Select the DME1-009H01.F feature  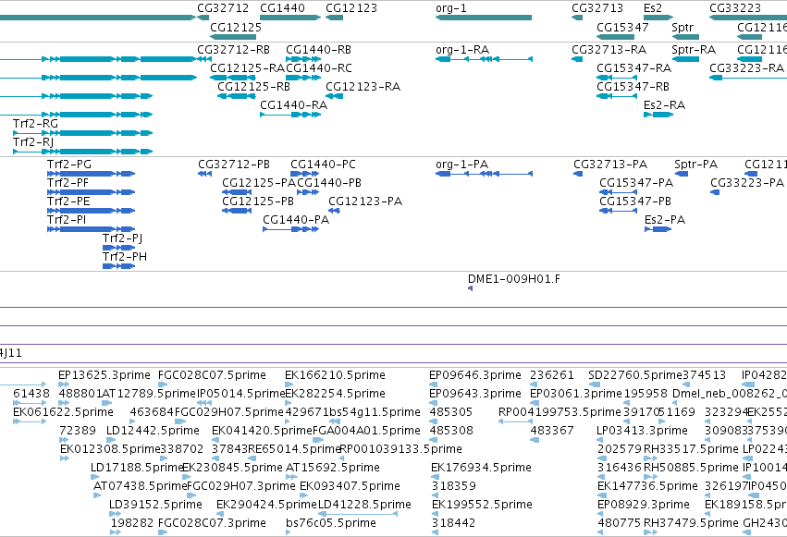471,288
